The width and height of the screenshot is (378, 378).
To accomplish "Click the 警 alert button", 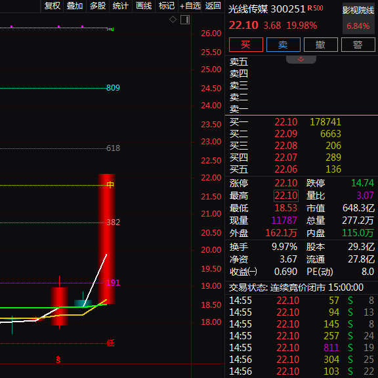I will [358, 45].
